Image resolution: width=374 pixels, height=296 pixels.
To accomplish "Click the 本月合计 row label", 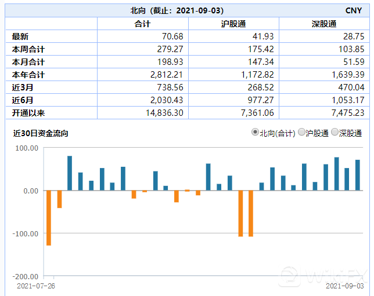I will [28, 62].
